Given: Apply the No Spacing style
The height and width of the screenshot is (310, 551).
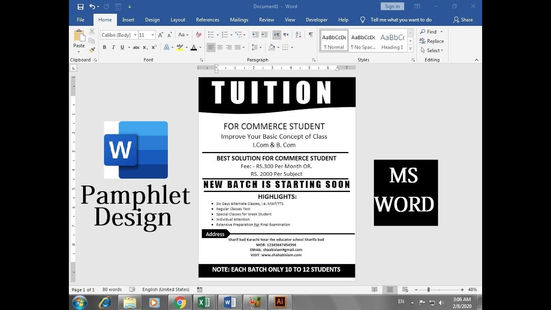Looking at the screenshot, I should [x=363, y=41].
